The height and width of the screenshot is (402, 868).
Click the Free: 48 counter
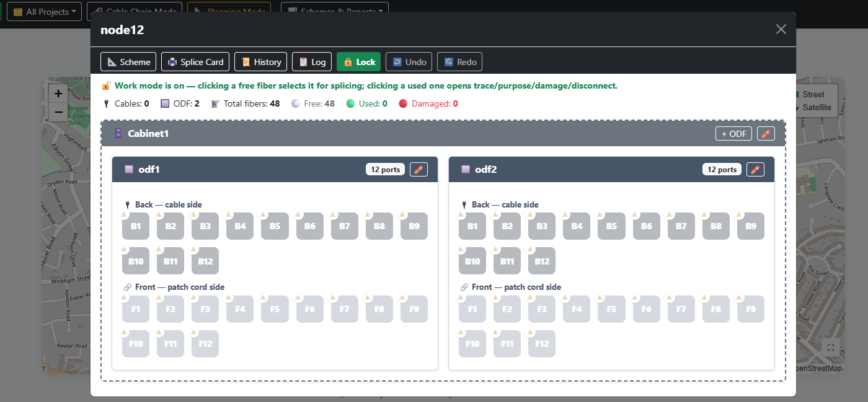(313, 103)
